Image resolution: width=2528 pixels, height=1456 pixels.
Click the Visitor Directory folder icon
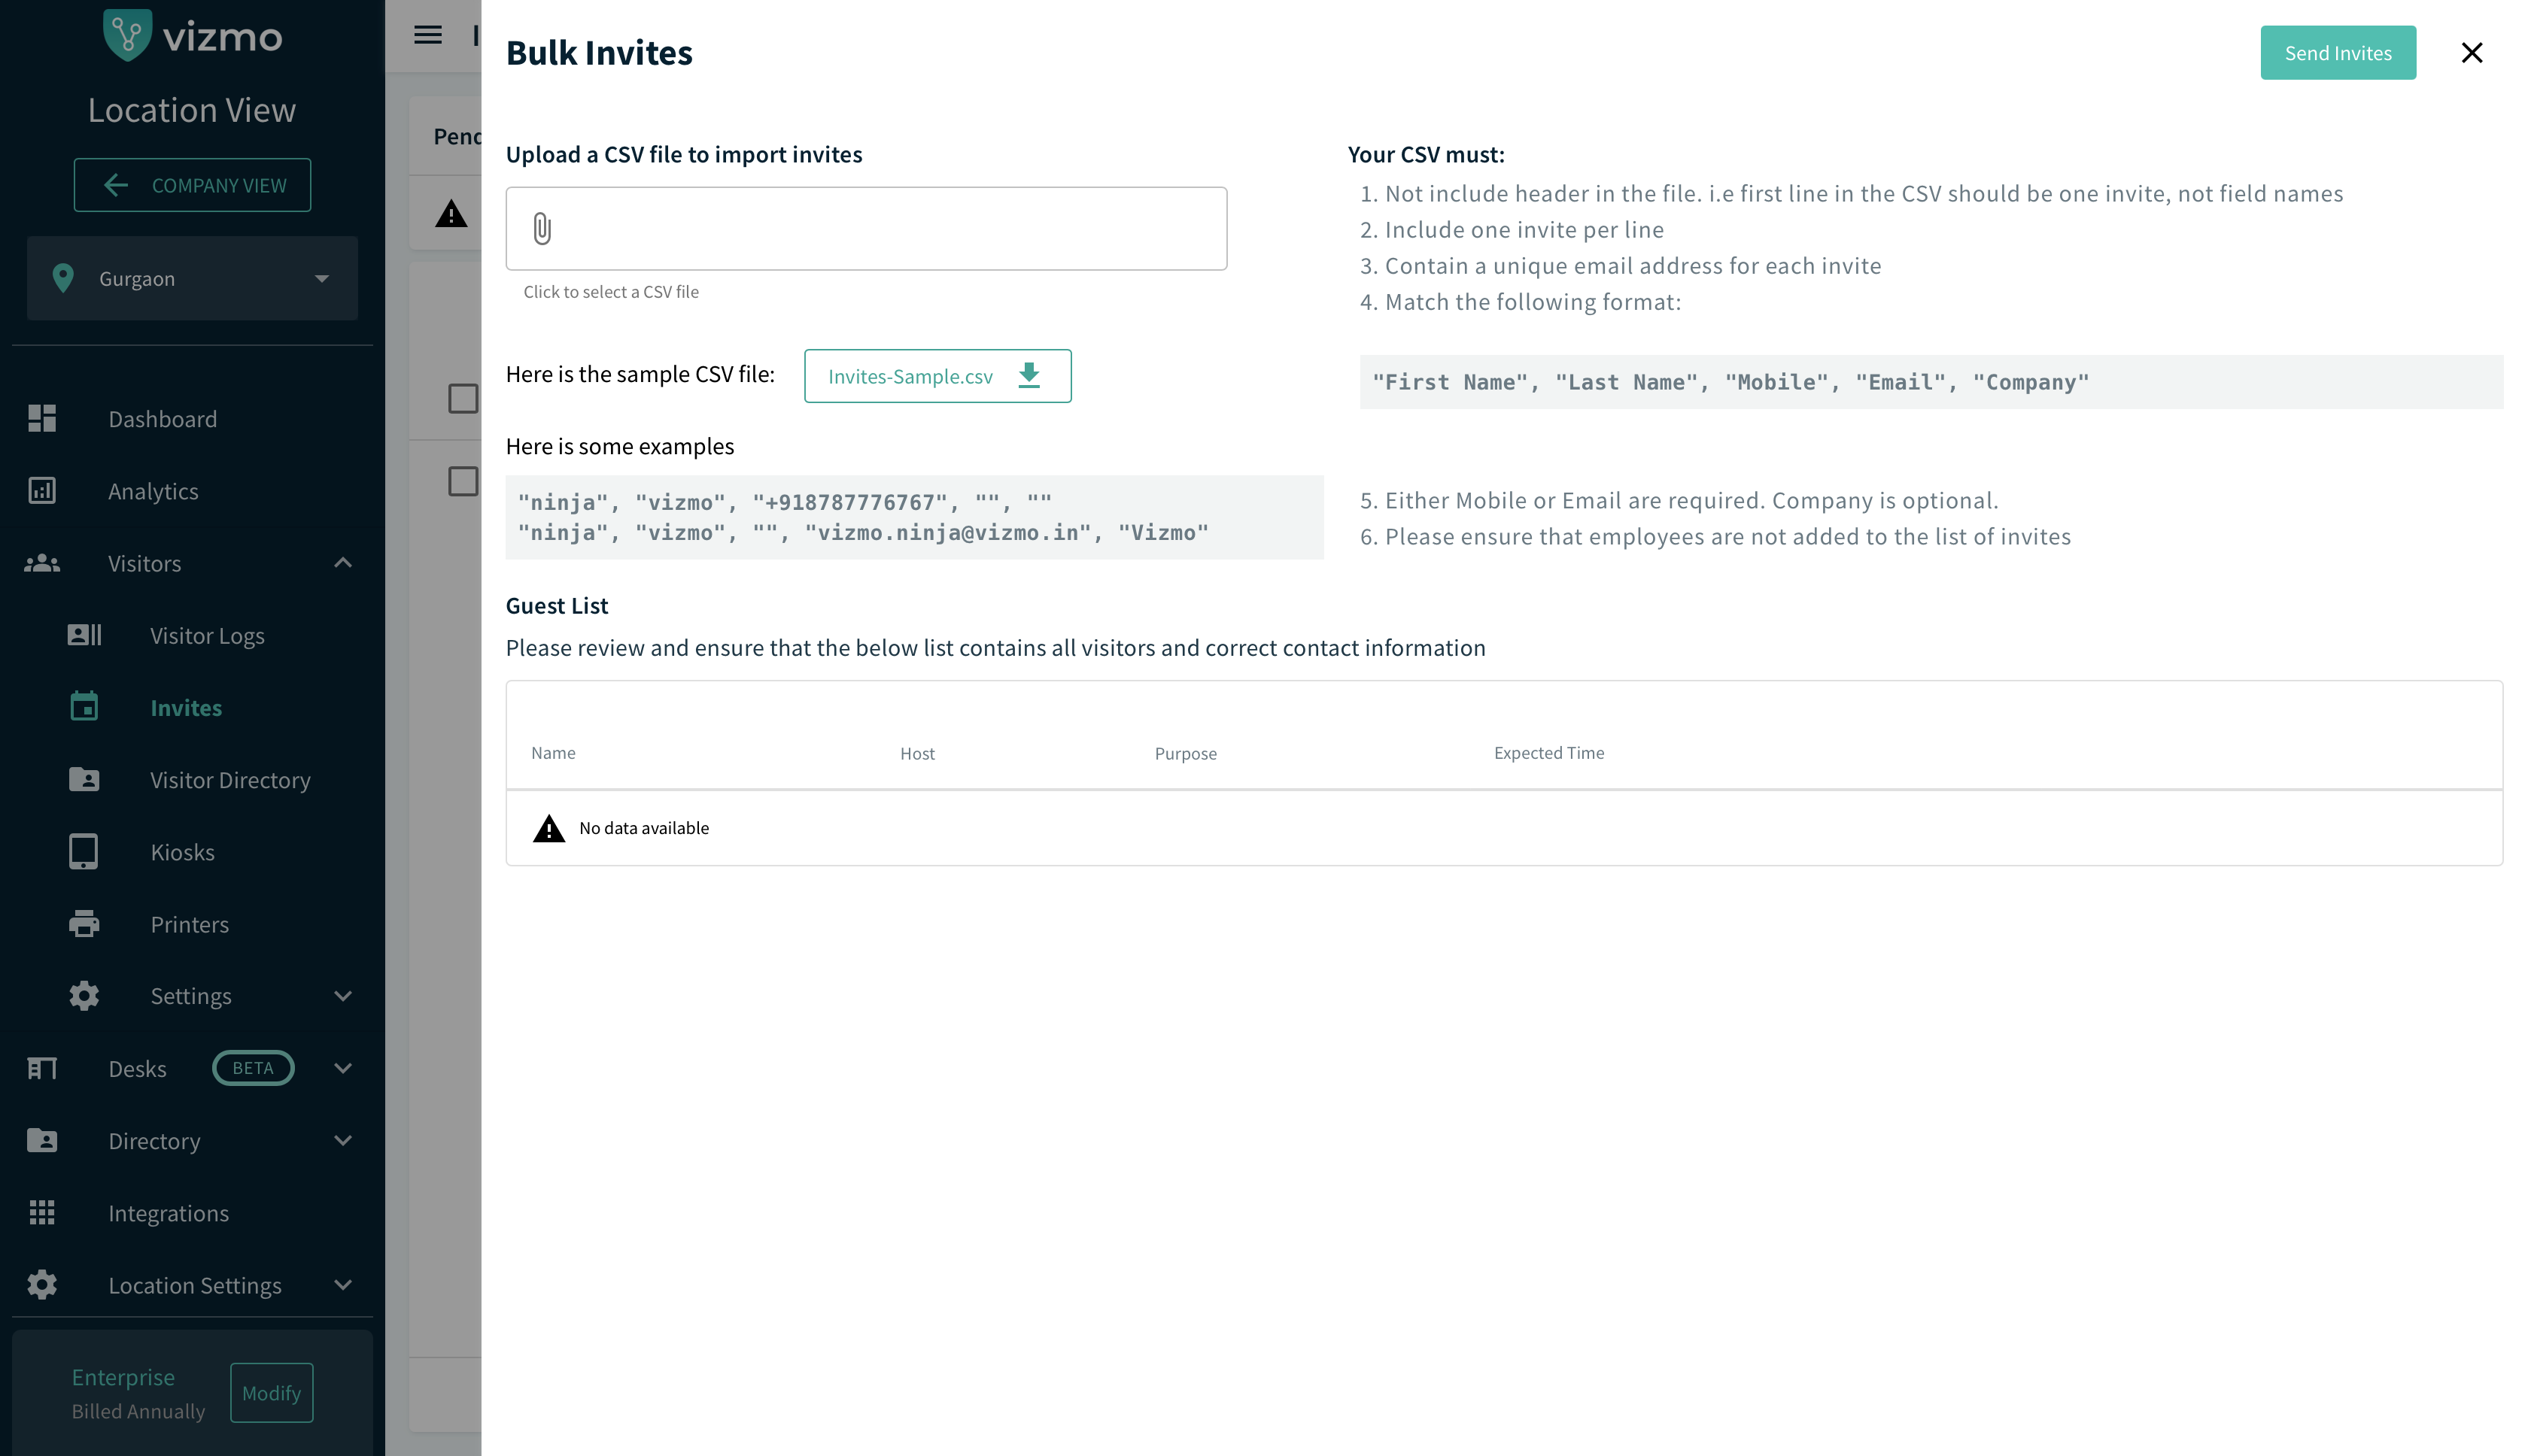point(84,779)
